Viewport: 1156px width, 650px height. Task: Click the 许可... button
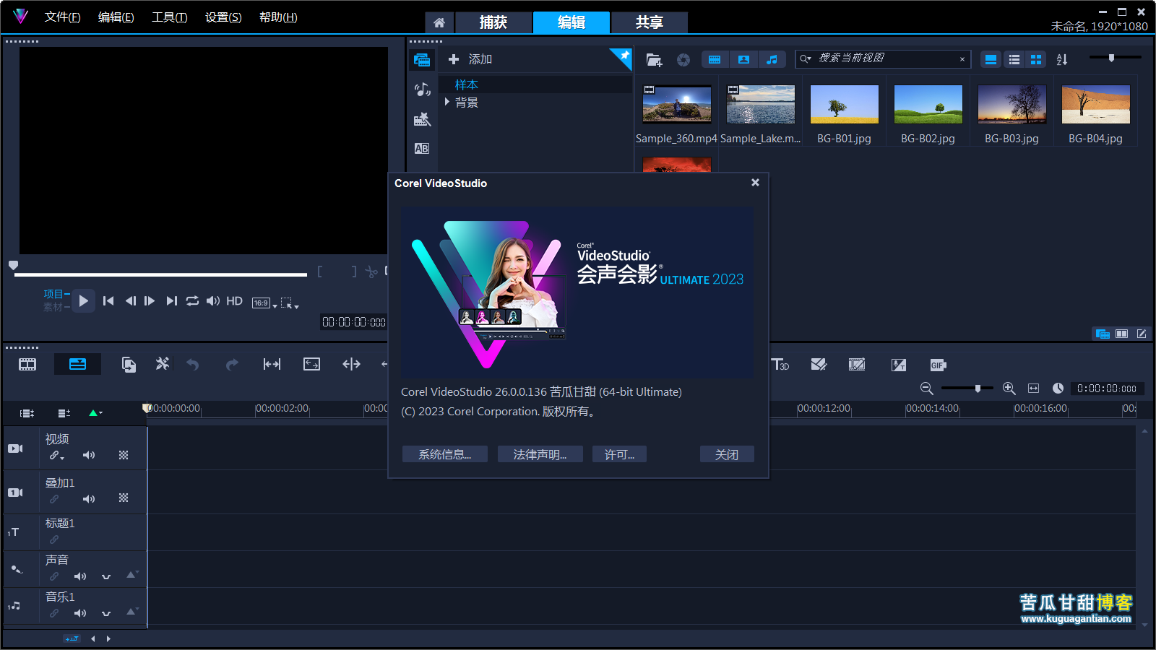coord(620,454)
